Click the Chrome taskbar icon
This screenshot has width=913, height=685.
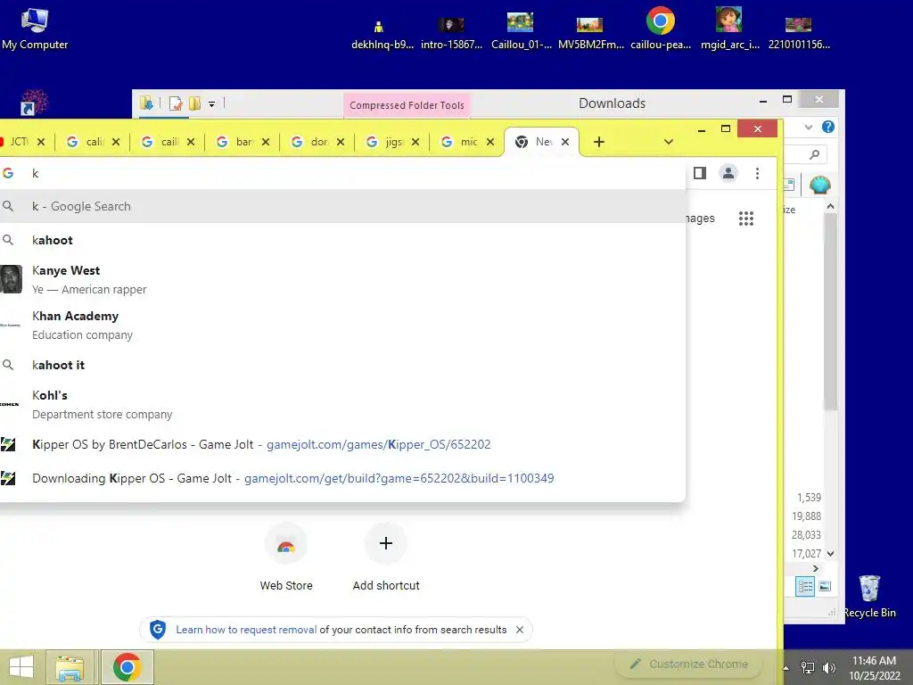127,667
